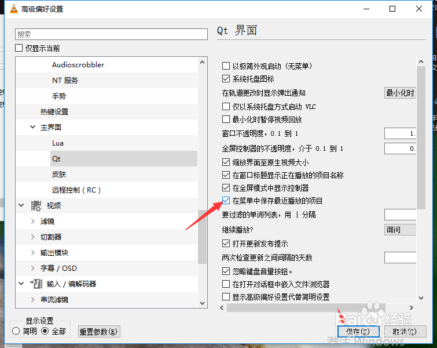The image size is (437, 348).
Task: Collapse the 输入 / 编解码器 category
Action: tap(21, 284)
